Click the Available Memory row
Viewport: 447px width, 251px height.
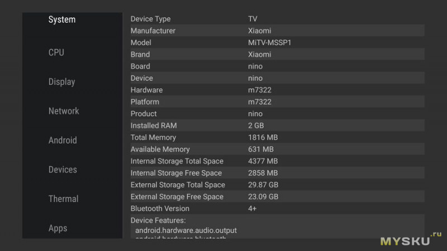click(276, 149)
